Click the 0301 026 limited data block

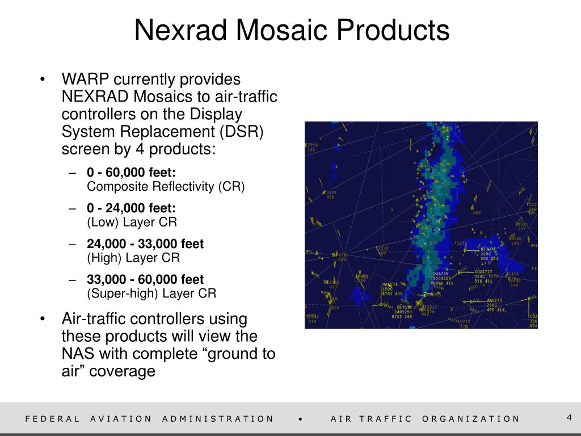click(x=331, y=195)
